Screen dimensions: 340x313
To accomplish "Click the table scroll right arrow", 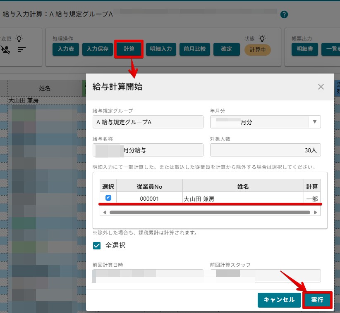I will [x=315, y=212].
